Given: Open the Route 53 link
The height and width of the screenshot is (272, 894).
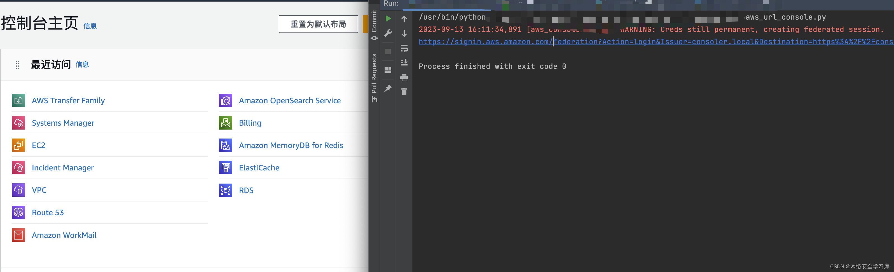Looking at the screenshot, I should tap(48, 212).
